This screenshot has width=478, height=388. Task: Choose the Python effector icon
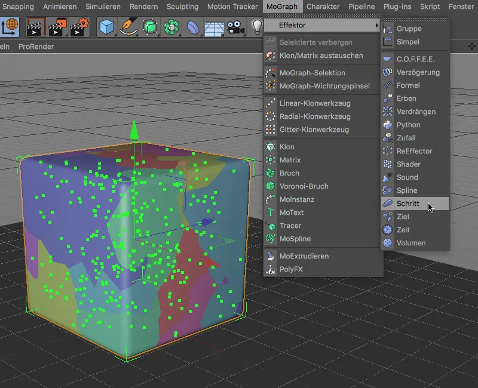[387, 125]
